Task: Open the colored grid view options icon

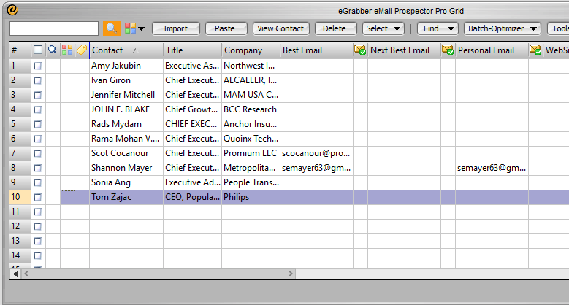Action: click(x=134, y=28)
